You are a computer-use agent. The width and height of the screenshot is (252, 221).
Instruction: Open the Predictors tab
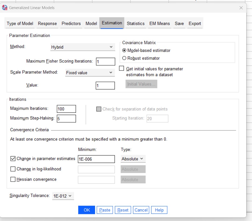pyautogui.click(x=71, y=23)
